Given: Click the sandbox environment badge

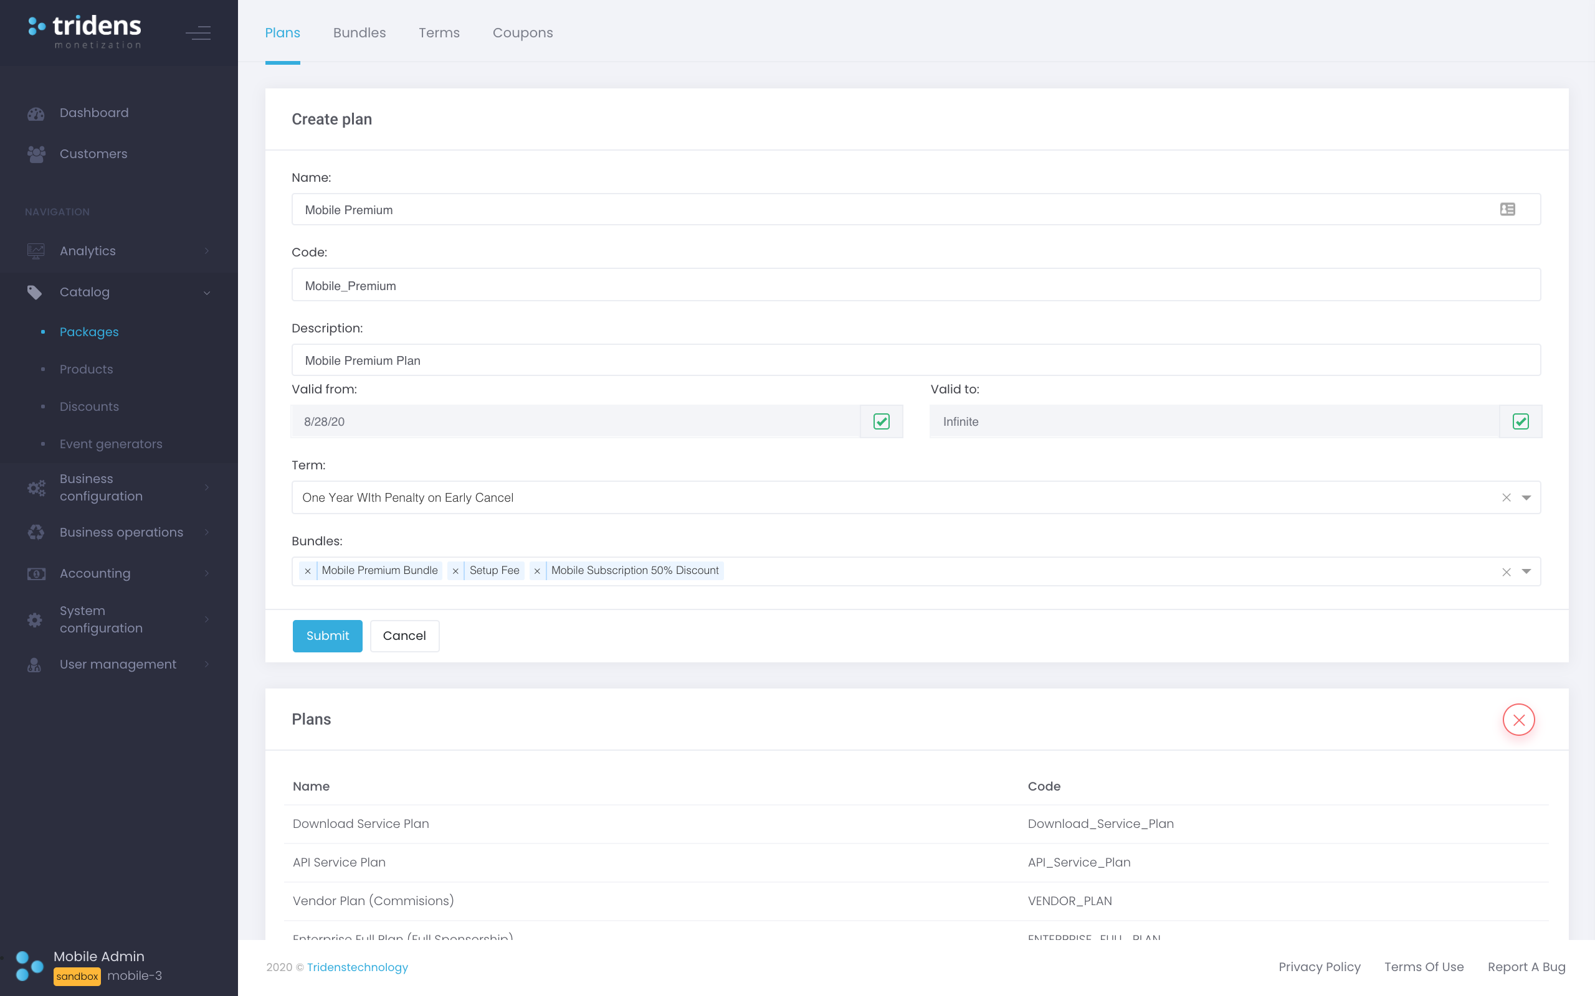Looking at the screenshot, I should (x=77, y=977).
